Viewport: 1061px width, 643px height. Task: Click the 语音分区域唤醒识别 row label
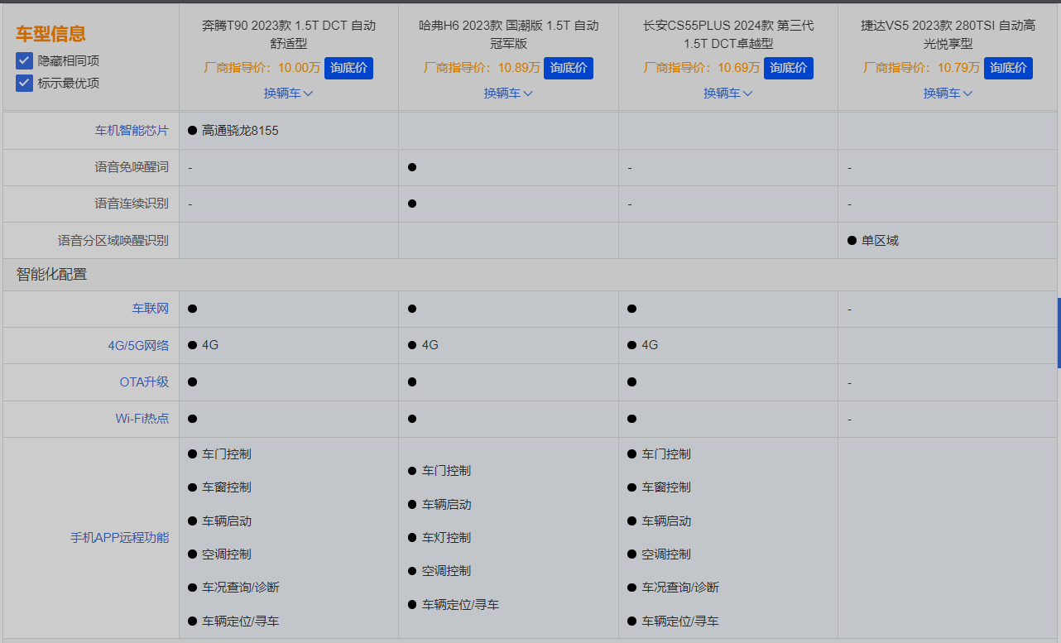coord(113,241)
